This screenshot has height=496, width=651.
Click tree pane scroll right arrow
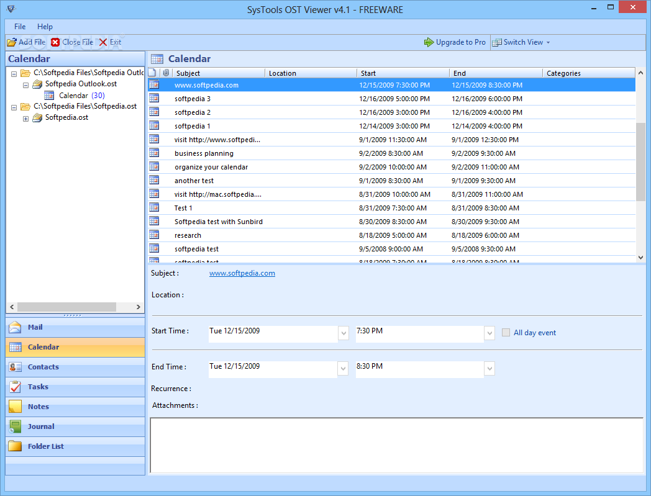click(139, 307)
